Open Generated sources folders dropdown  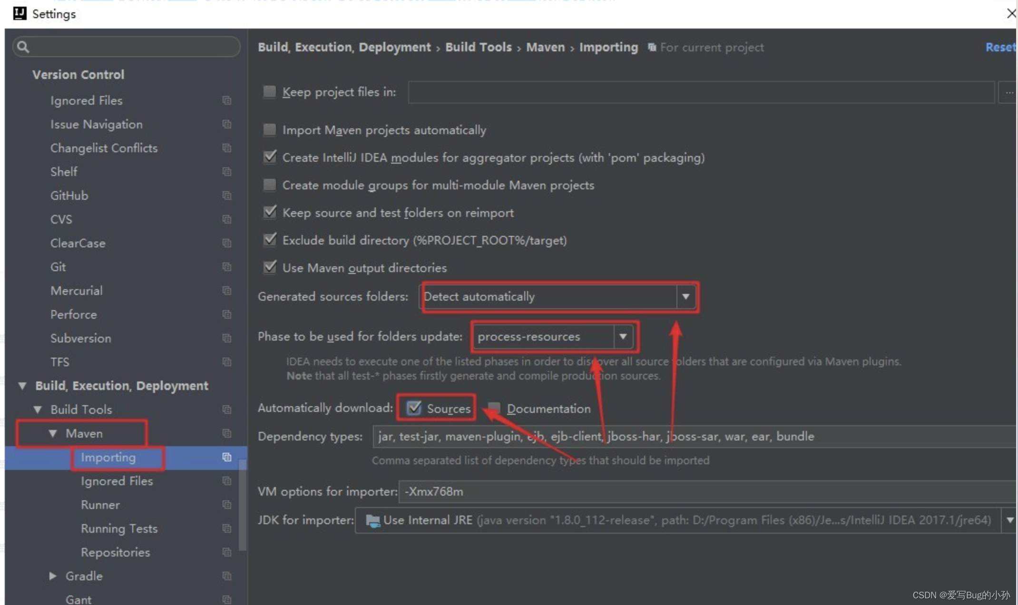(x=685, y=296)
